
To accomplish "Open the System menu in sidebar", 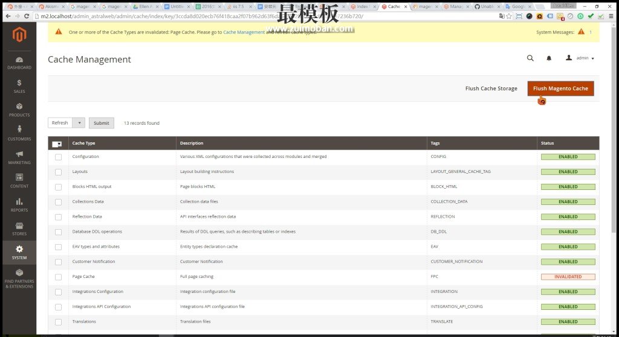I will pos(19,253).
